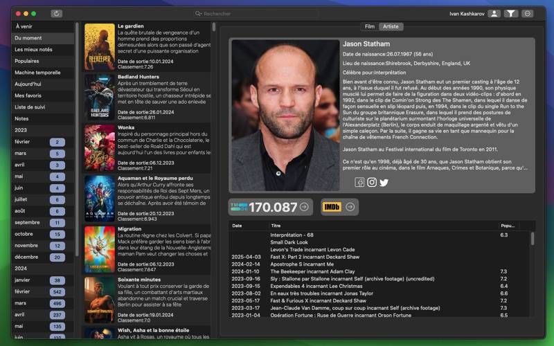The image size is (554, 346).
Task: Select row En eaux très troubles incarnant Jonas Taylor
Action: tap(379, 293)
